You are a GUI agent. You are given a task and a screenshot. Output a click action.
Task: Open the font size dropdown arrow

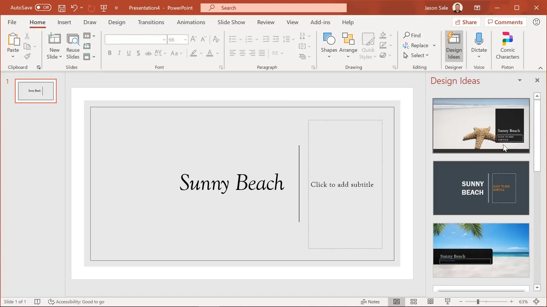185,40
